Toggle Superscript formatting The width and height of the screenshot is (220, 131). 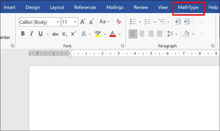[x=73, y=34]
